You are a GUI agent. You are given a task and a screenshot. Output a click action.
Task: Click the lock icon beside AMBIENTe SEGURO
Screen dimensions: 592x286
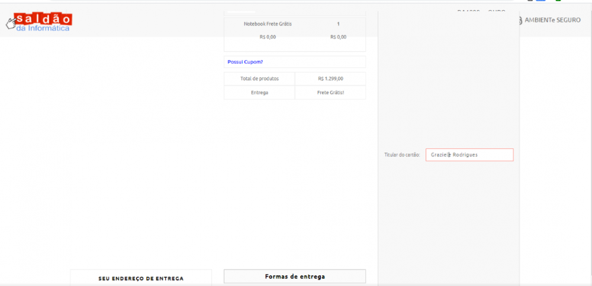520,20
